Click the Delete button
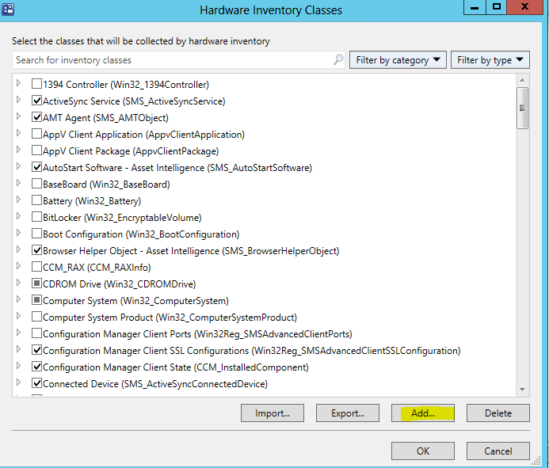The width and height of the screenshot is (549, 468). tap(498, 413)
